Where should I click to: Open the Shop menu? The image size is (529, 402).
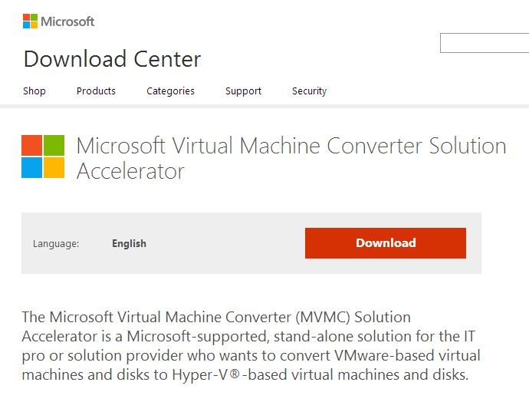pos(34,91)
